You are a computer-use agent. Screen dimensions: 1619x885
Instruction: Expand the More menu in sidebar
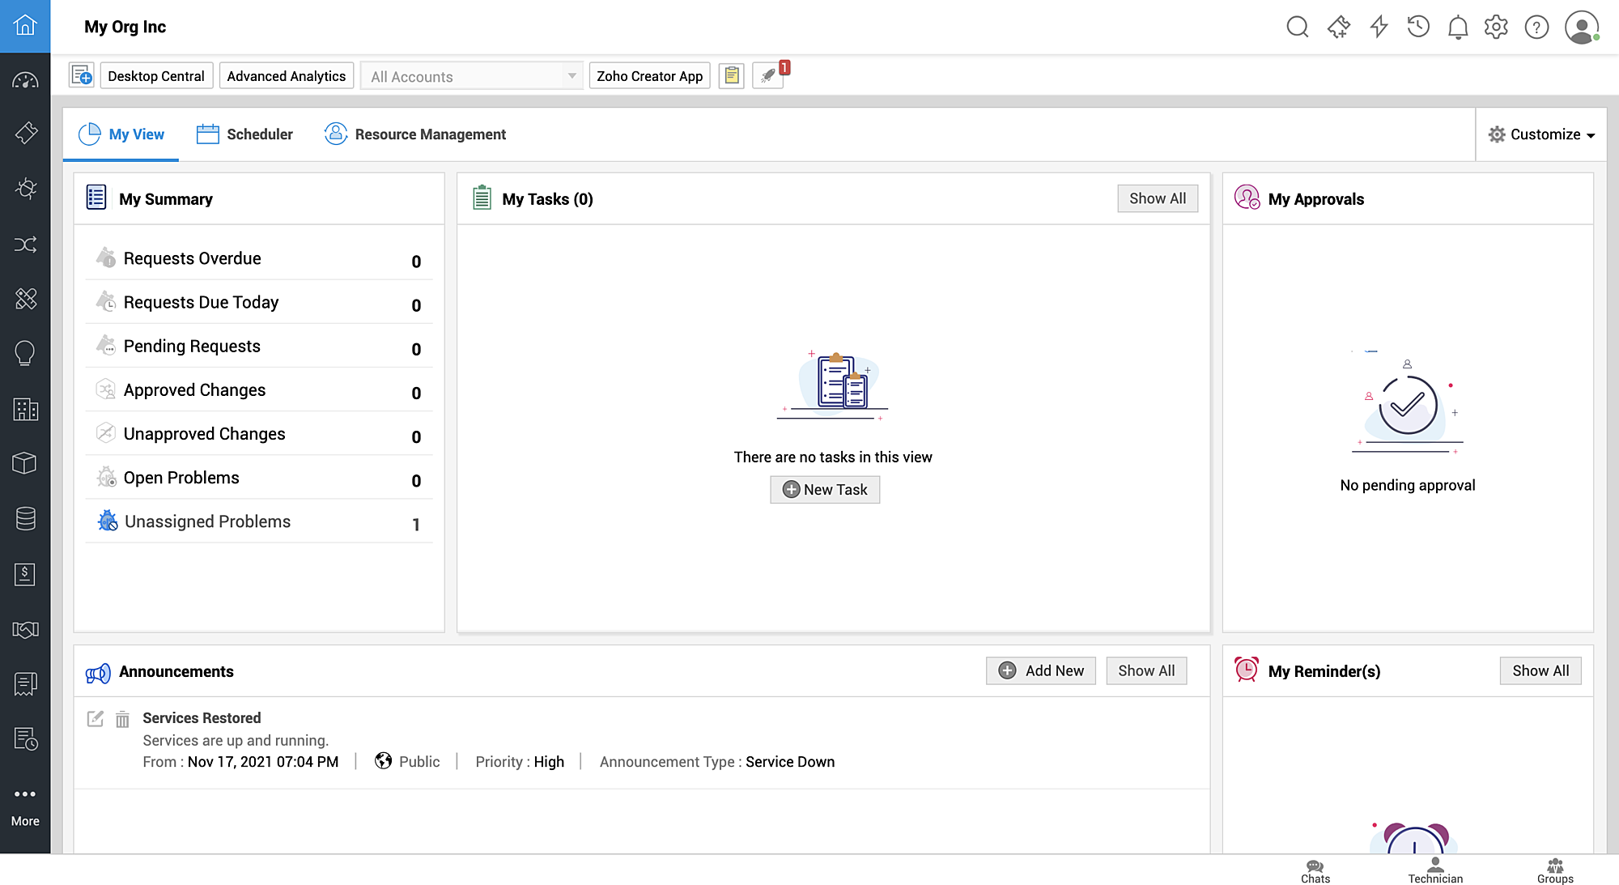click(25, 805)
